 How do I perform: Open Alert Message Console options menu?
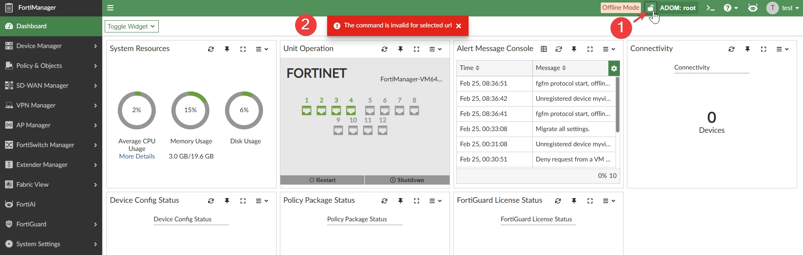point(609,49)
